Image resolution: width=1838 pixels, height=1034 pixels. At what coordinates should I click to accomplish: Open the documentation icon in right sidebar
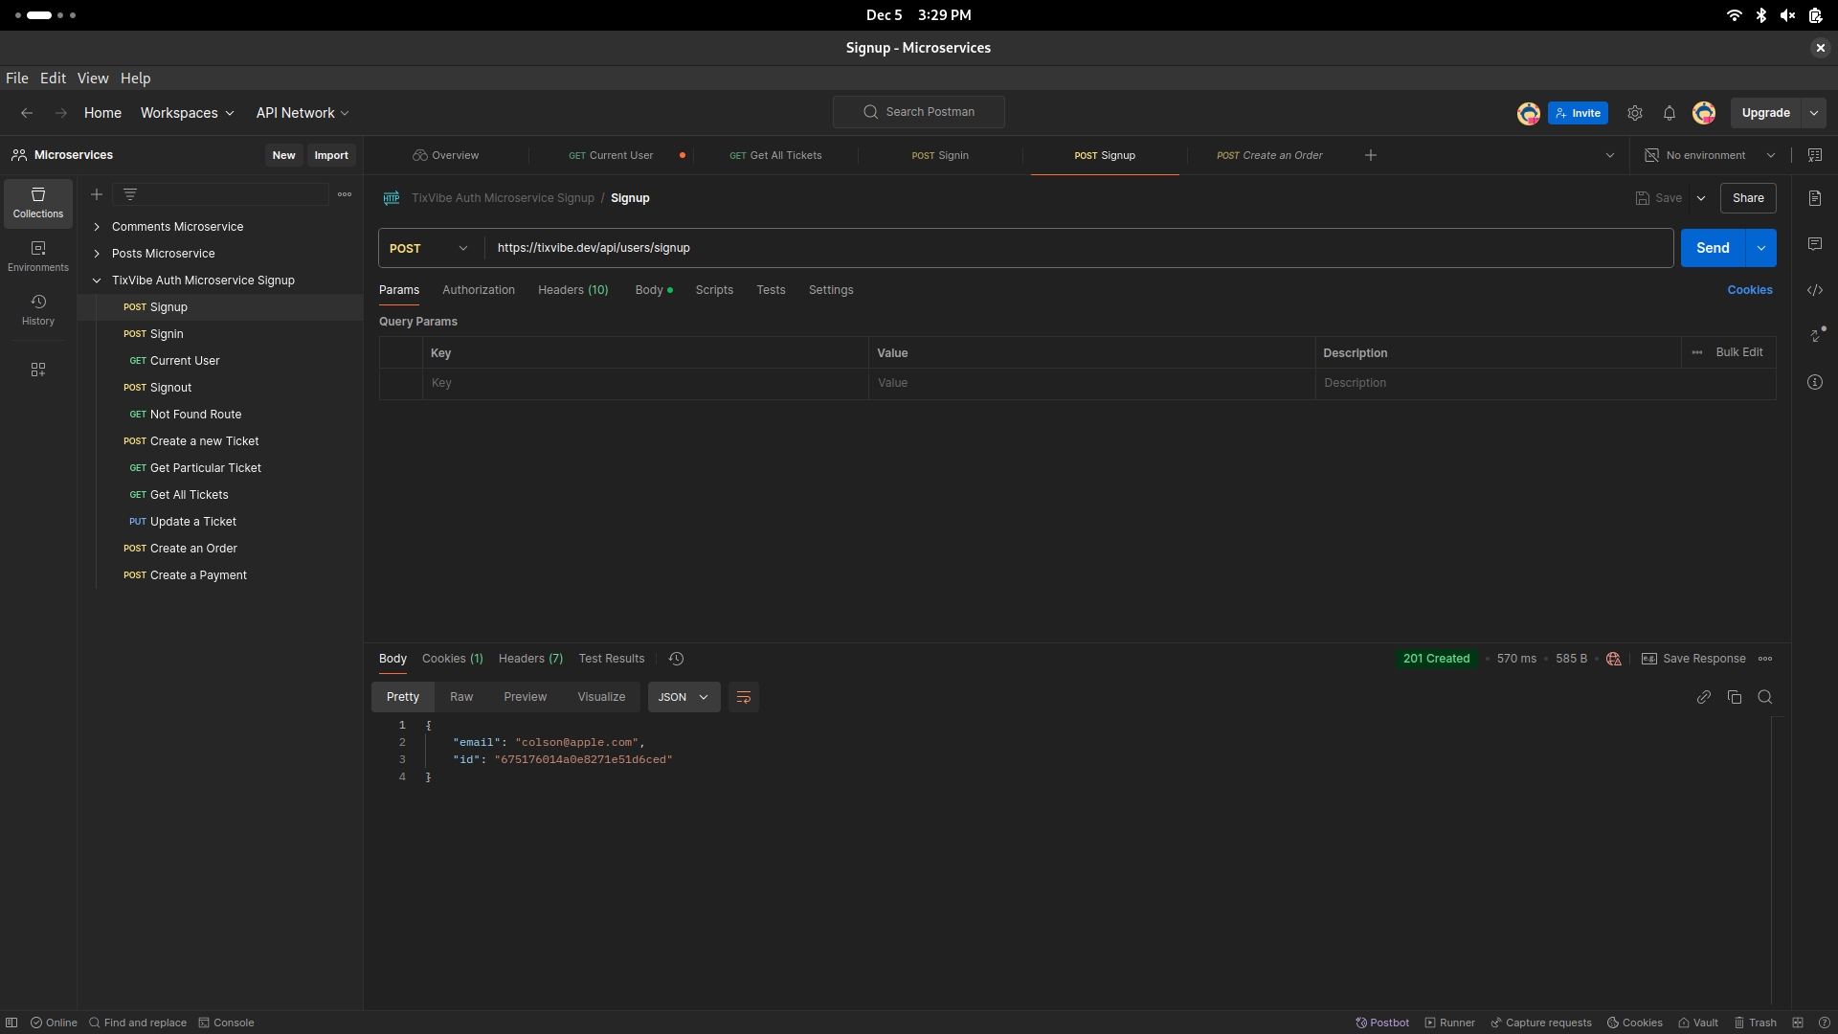click(1815, 198)
